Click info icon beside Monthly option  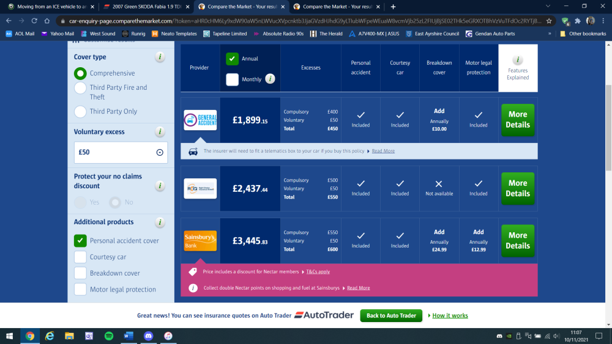click(270, 79)
